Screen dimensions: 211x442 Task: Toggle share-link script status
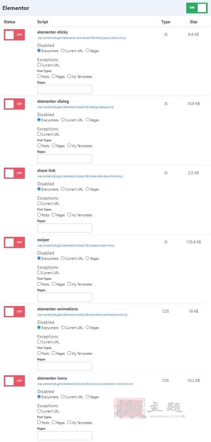[14, 173]
